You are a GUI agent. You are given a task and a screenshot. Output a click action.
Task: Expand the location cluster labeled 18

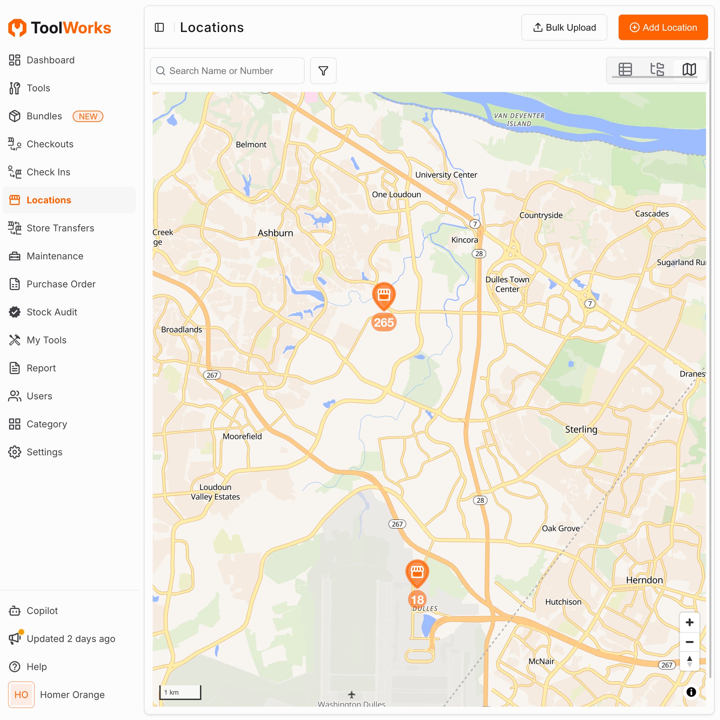[x=417, y=600]
